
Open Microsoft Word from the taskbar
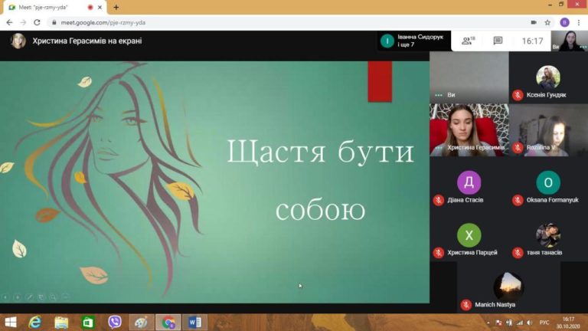194,322
